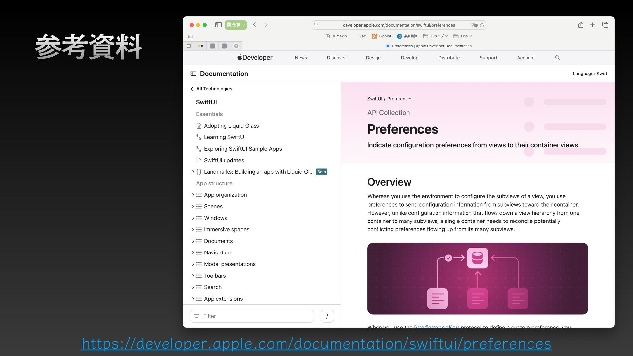Expand Modal presentations section

(193, 264)
